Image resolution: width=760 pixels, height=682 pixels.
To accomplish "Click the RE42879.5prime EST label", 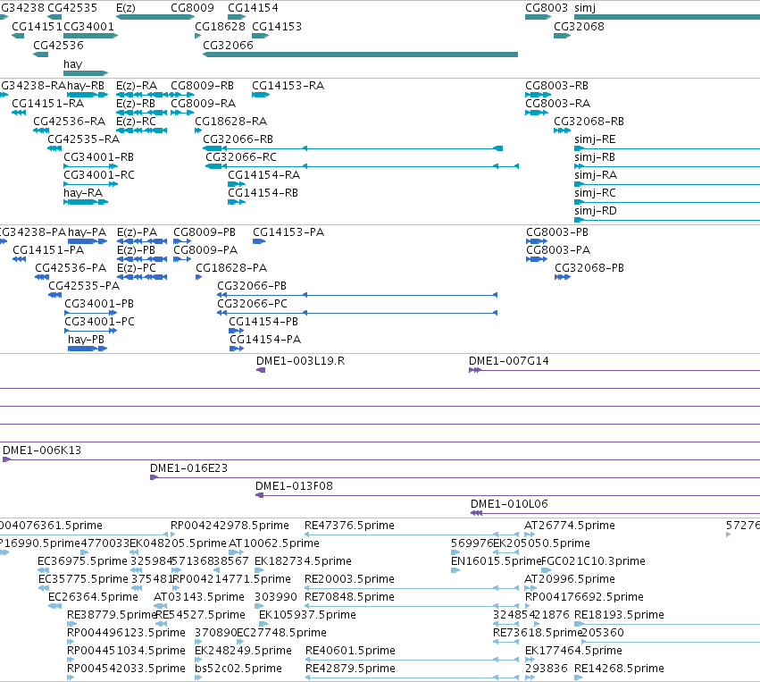I will tap(350, 669).
